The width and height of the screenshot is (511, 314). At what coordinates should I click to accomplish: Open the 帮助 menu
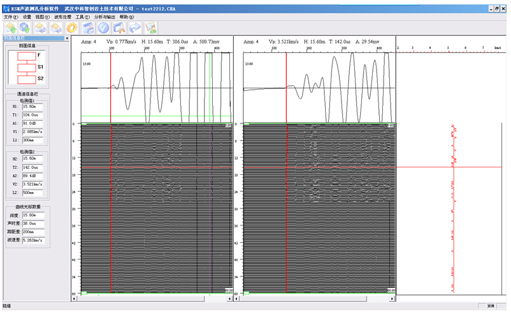pos(127,17)
